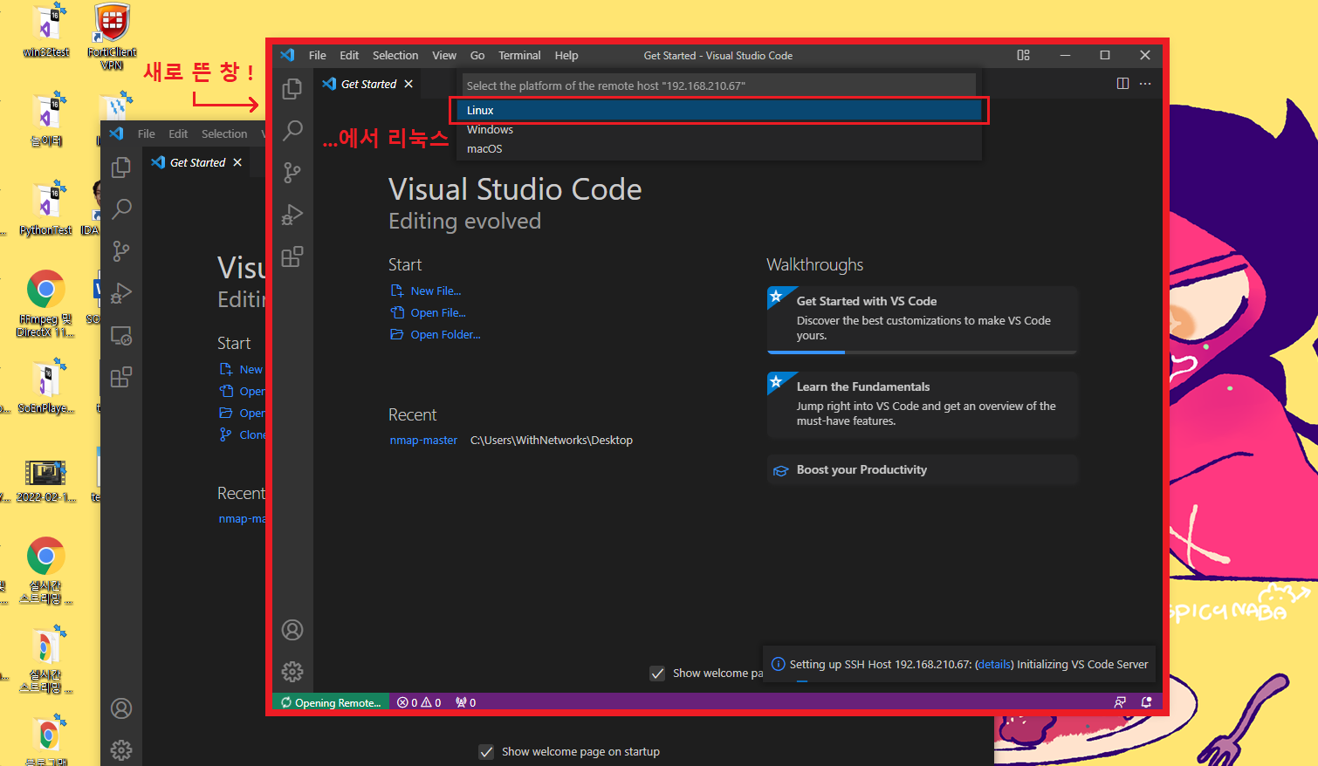Click details link in SSH notification
This screenshot has height=766, width=1318.
(x=994, y=664)
